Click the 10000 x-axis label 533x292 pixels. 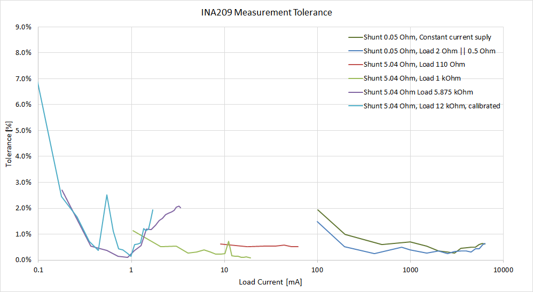pos(504,270)
